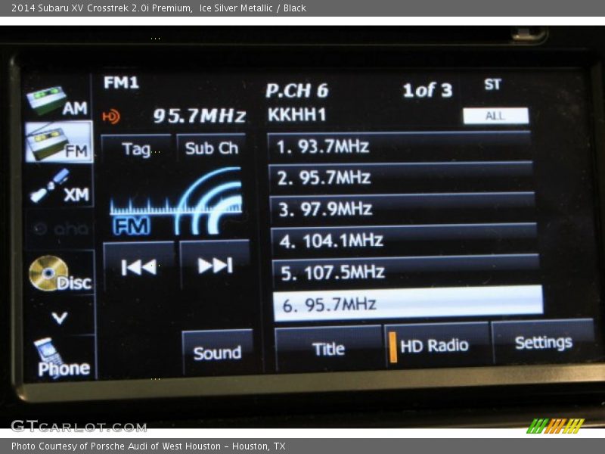This screenshot has width=605, height=454.
Task: Tap the P.CH 6 preset channel label
Action: point(296,91)
